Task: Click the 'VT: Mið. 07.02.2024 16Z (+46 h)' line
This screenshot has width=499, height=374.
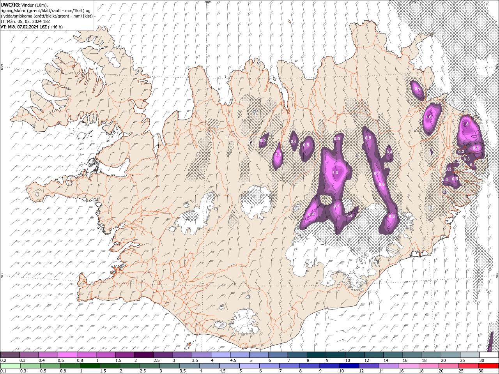Action: pyautogui.click(x=32, y=27)
